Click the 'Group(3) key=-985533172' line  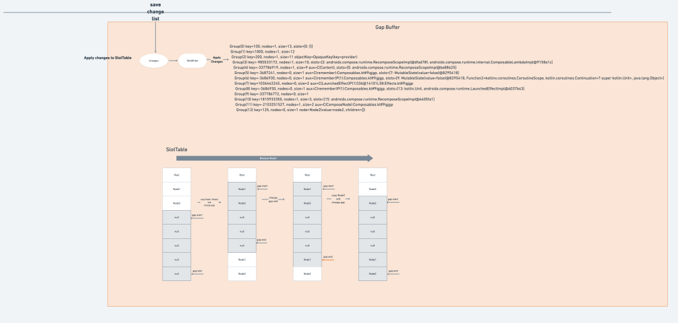click(x=392, y=62)
